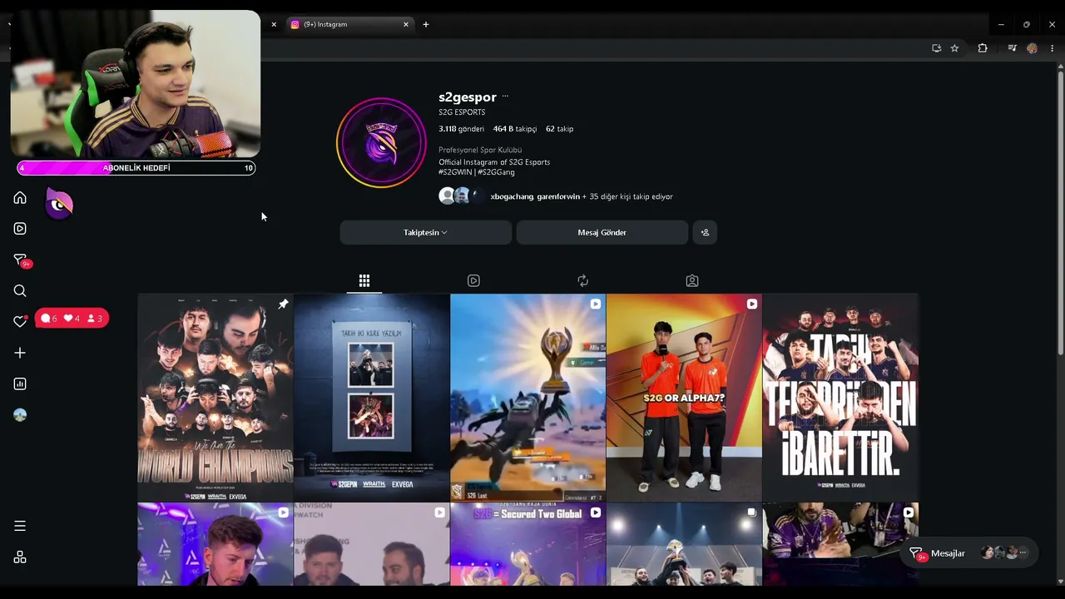
Task: Open mutual follower garenforwin's profile
Action: [558, 197]
